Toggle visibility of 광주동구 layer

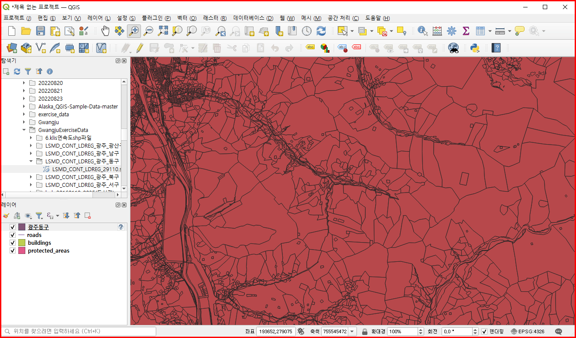click(x=13, y=227)
